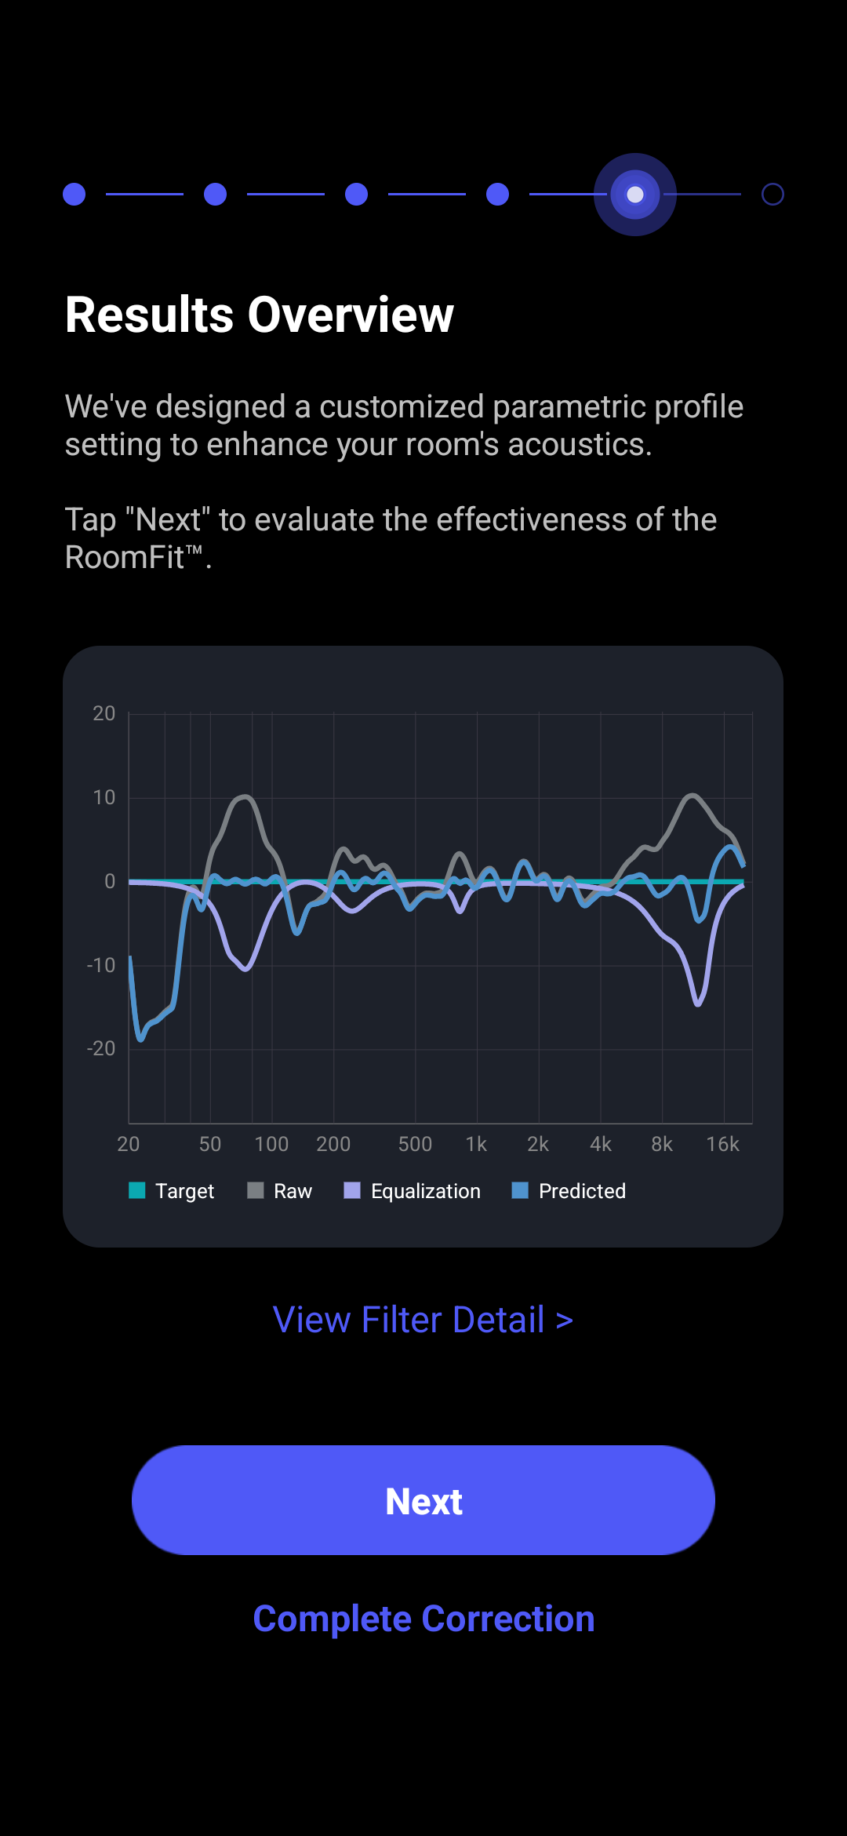Image resolution: width=847 pixels, height=1836 pixels.
Task: Toggle the Equalization legend swatch
Action: 352,1190
